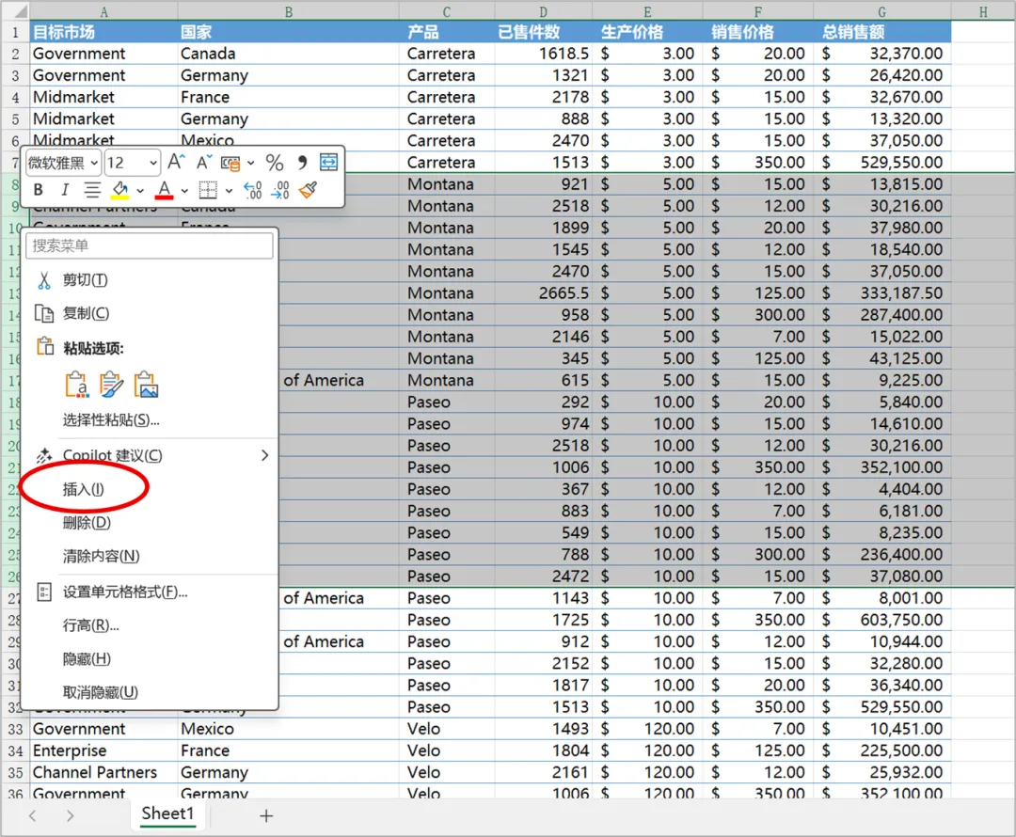Increase decimal places icon

[252, 190]
